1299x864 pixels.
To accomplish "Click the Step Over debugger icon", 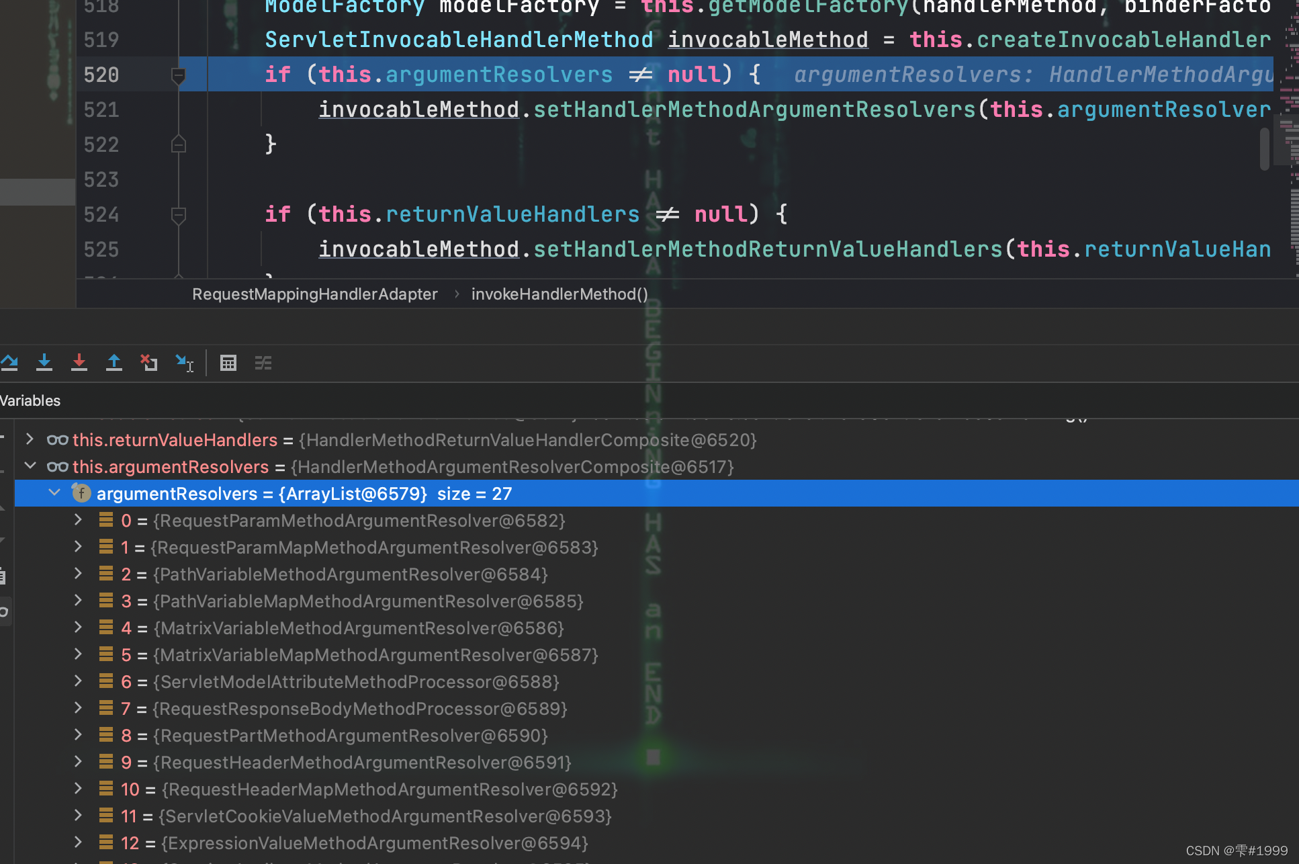I will (9, 363).
